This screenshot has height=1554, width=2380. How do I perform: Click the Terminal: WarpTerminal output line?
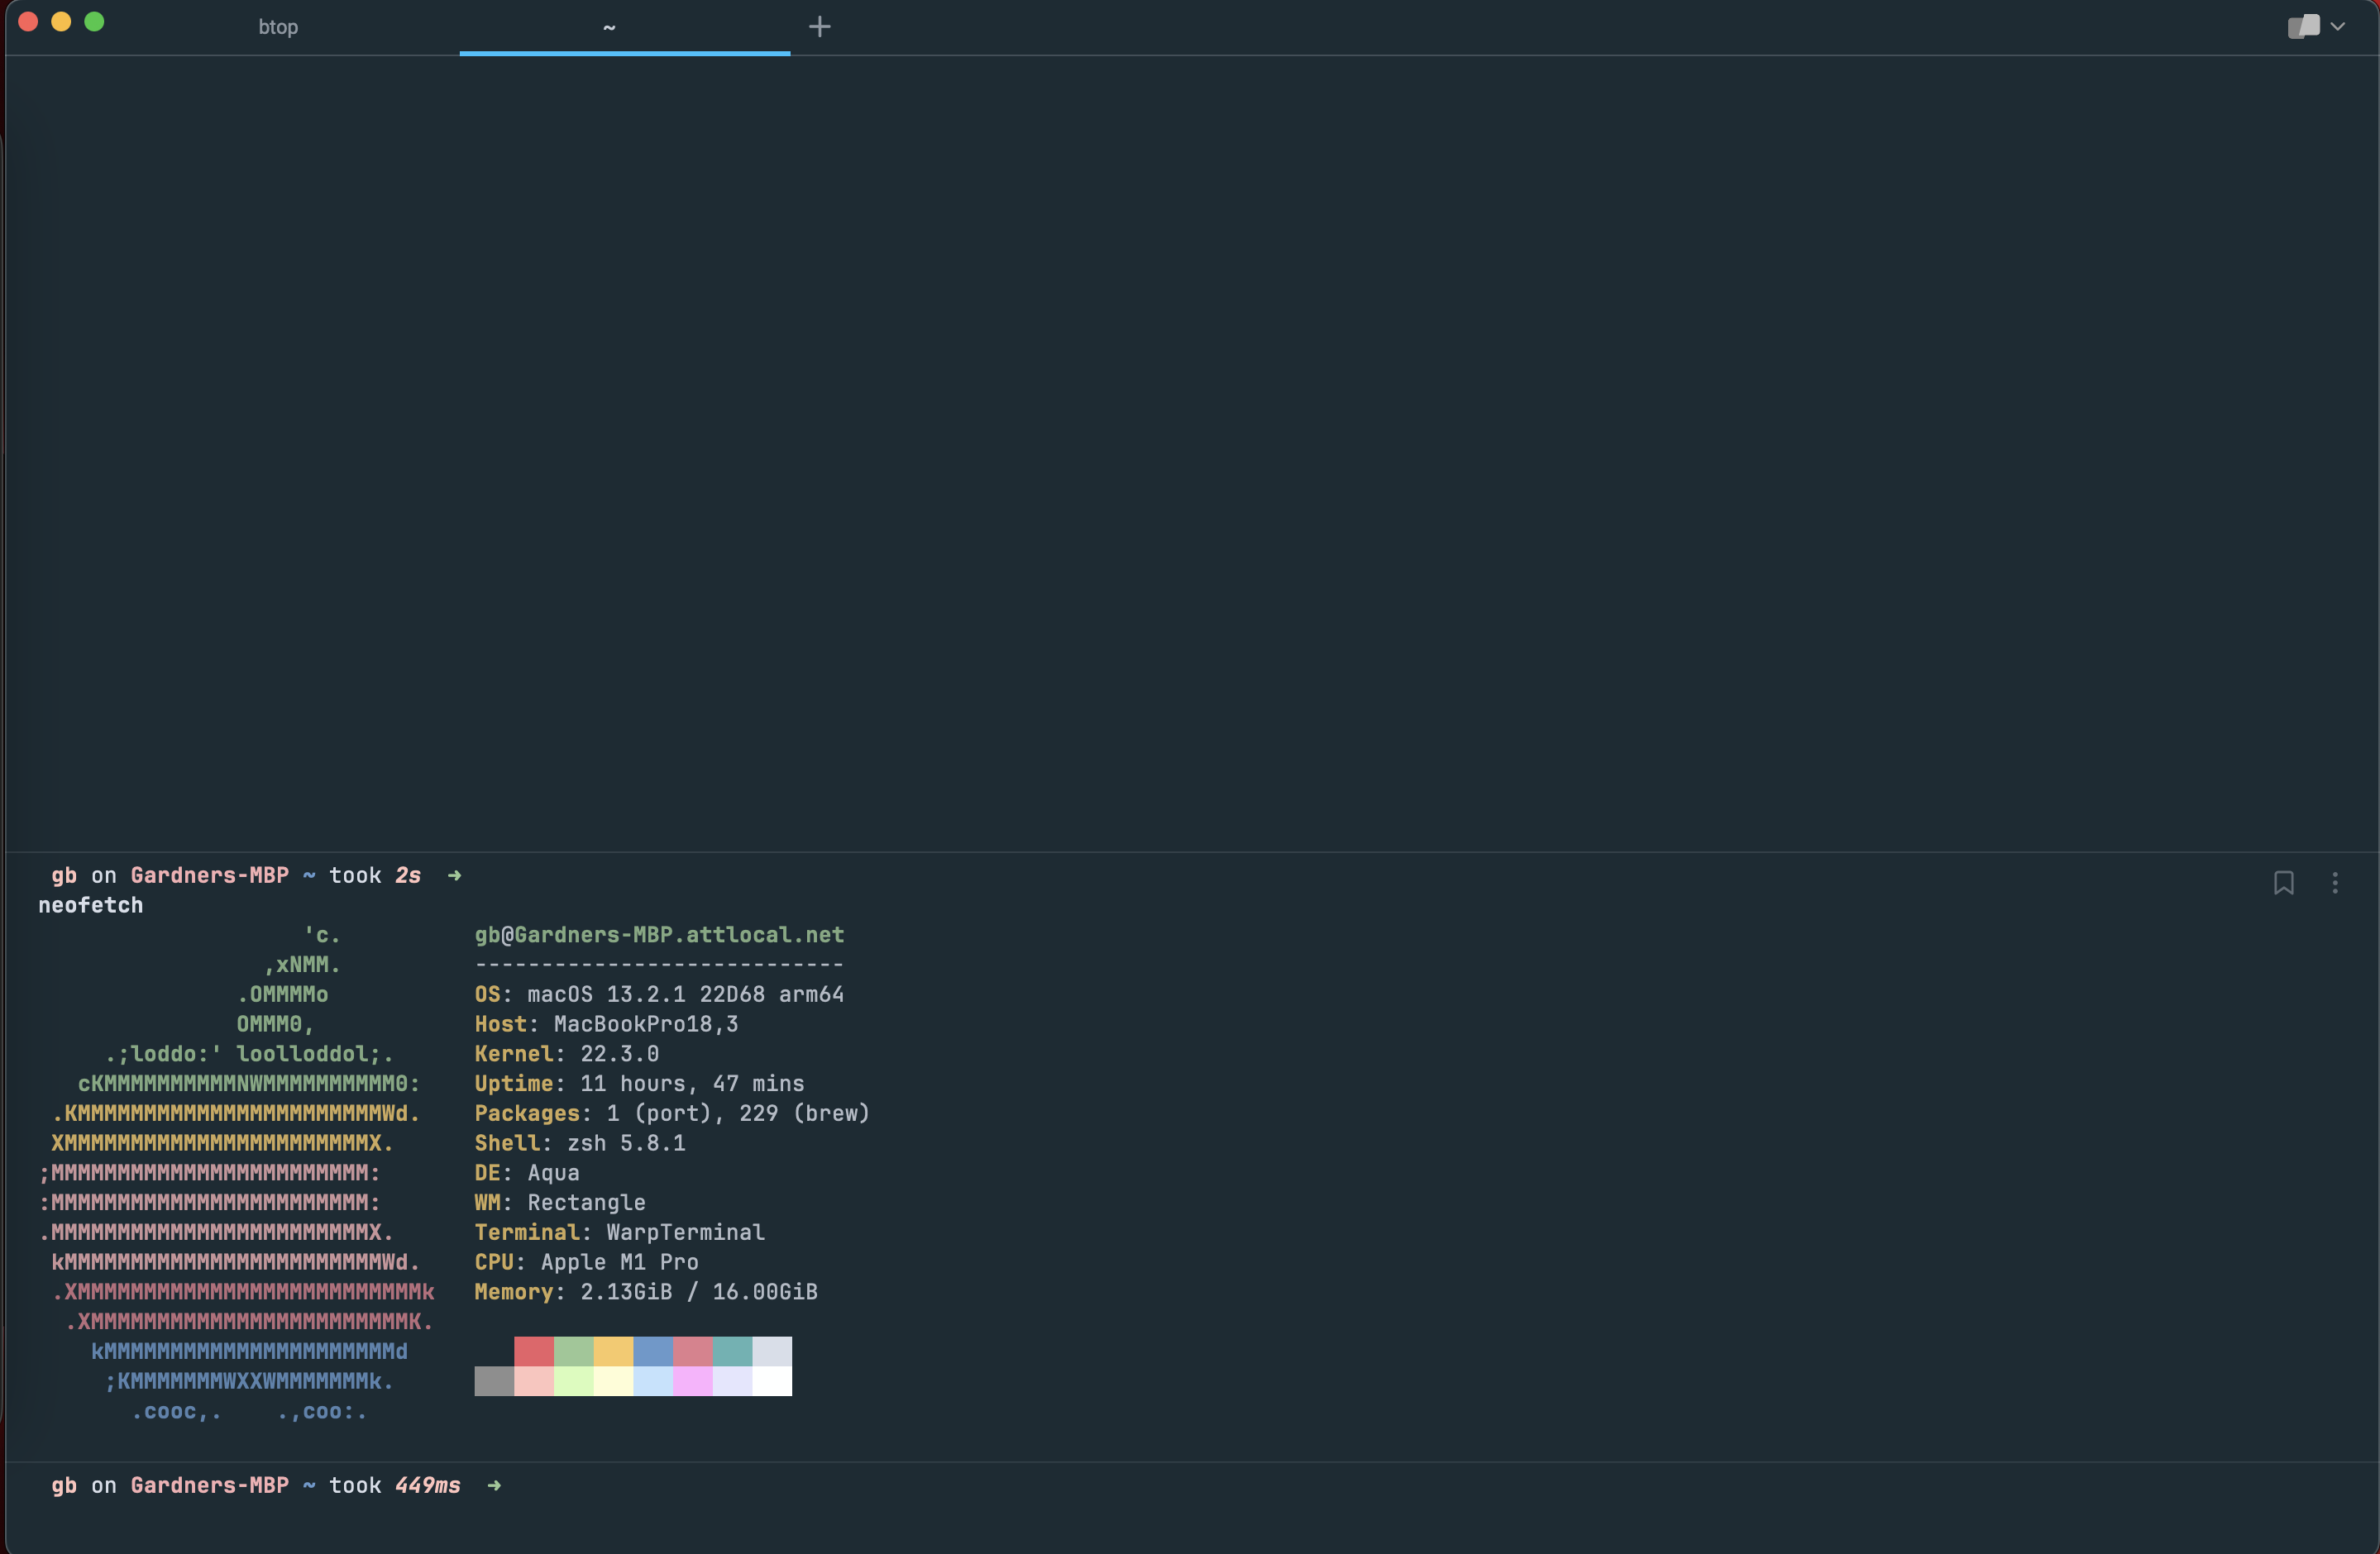click(619, 1232)
